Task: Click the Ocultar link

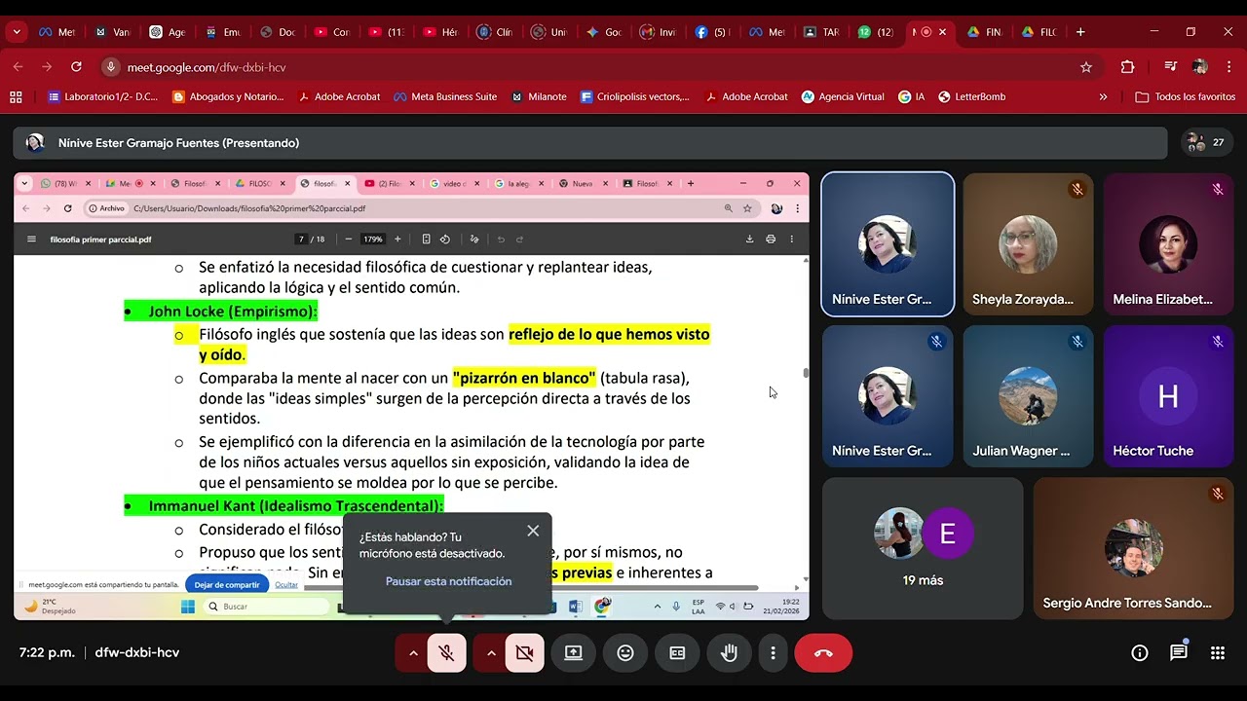Action: coord(286,585)
